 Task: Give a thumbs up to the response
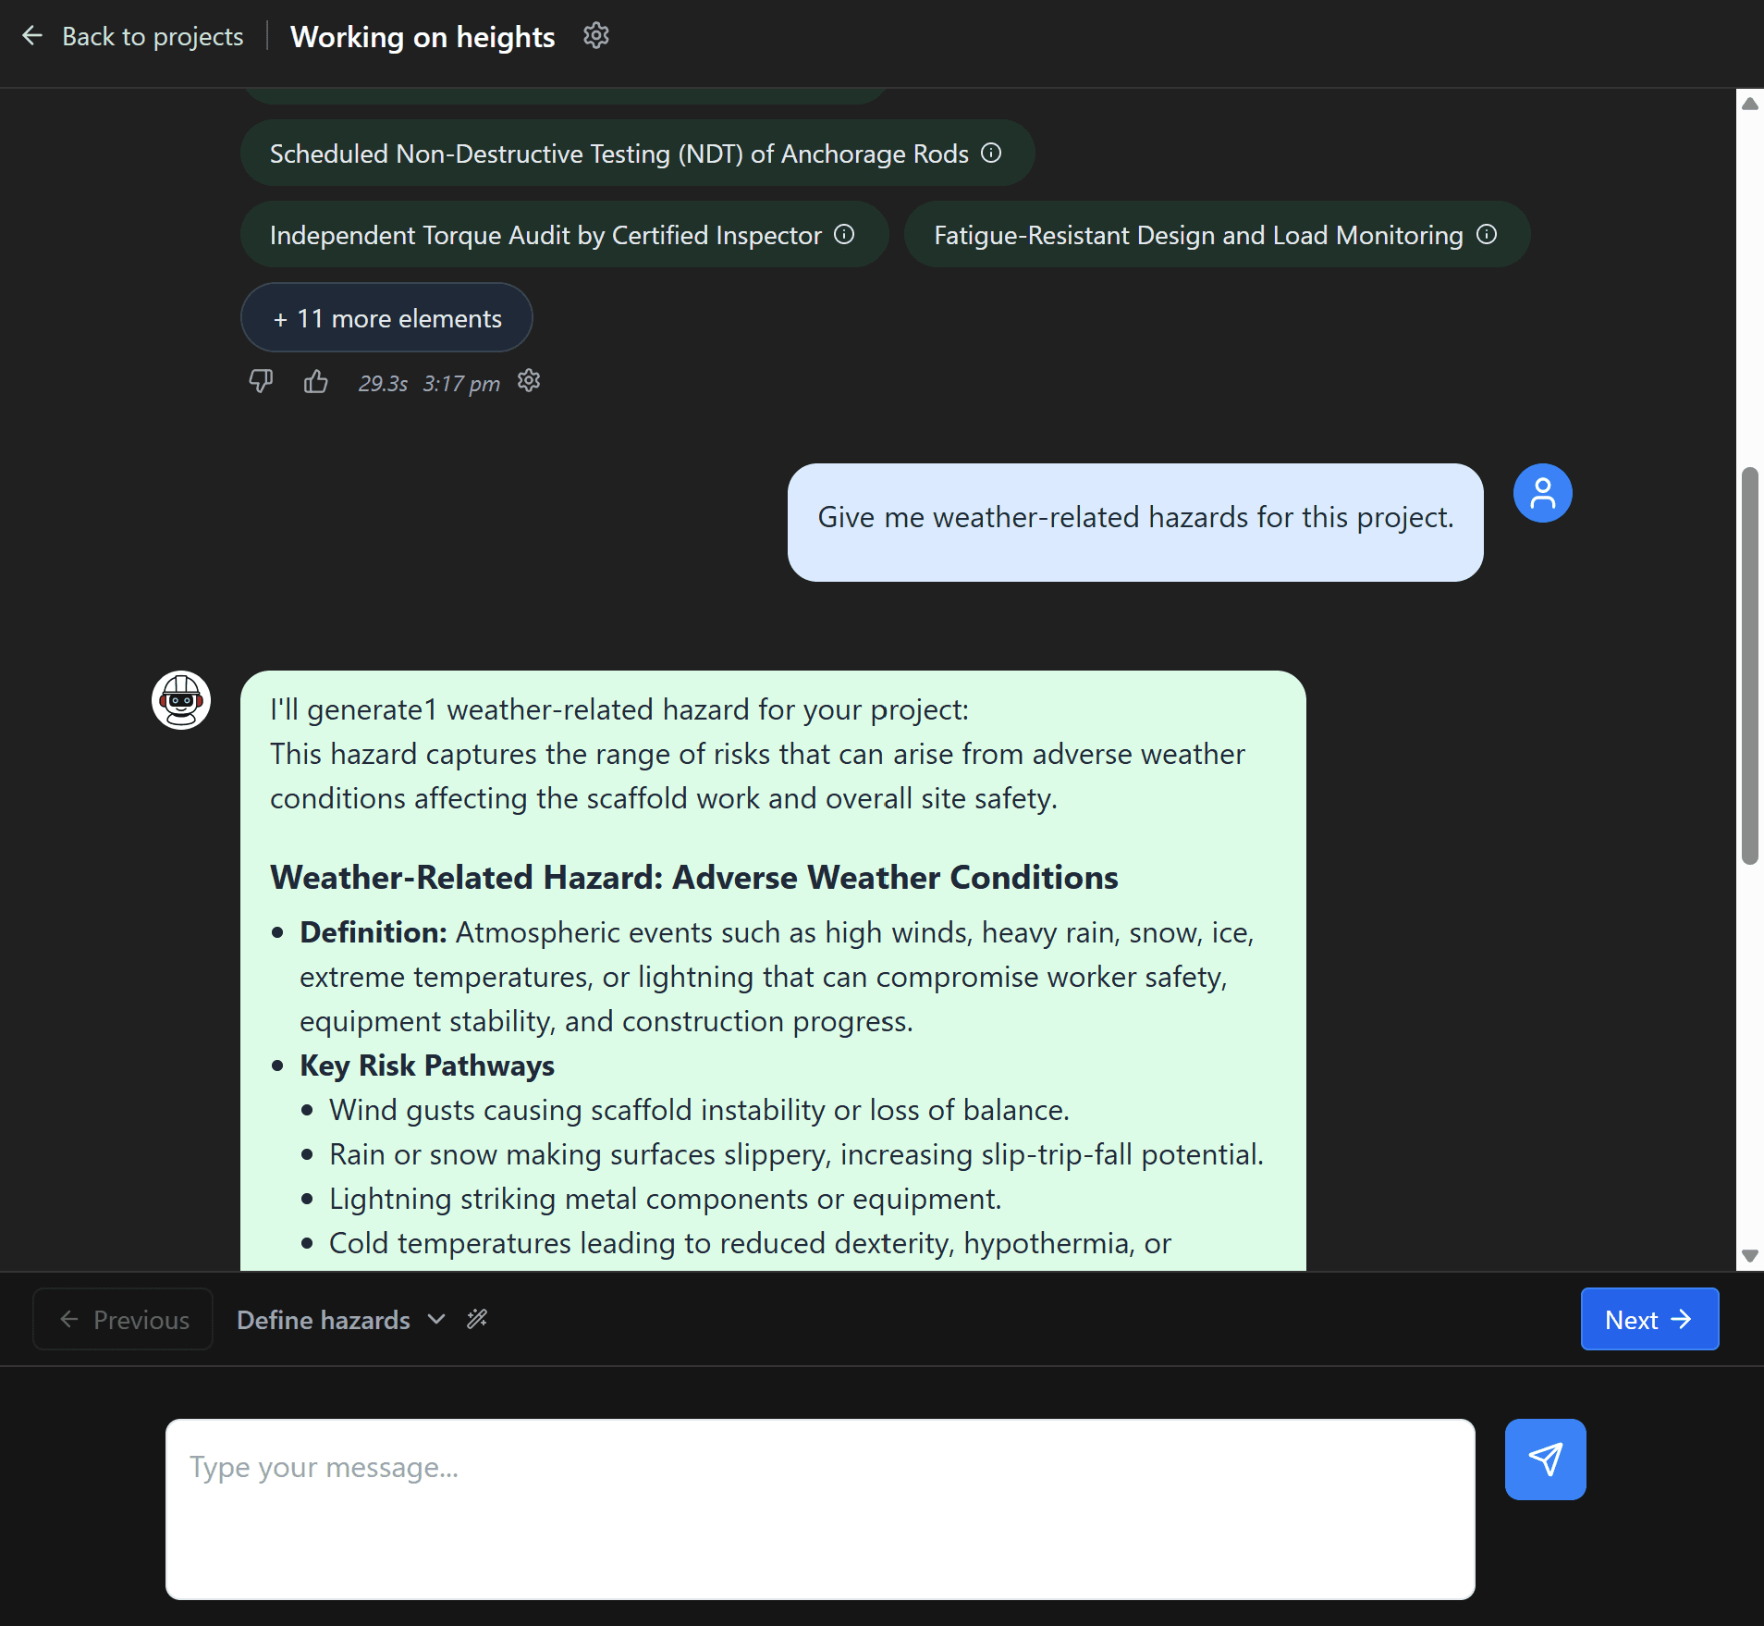(316, 381)
